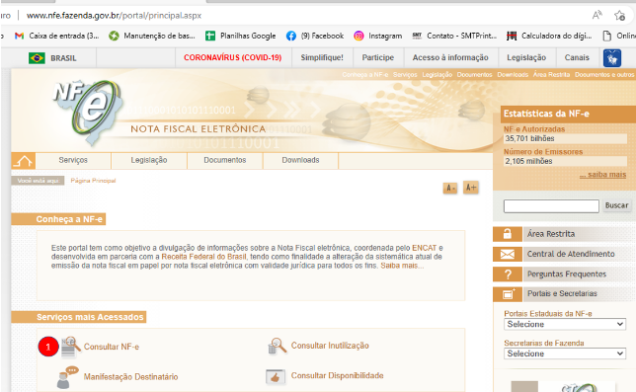636x392 pixels.
Task: Click the BRASIL label in the government bar
Action: click(63, 58)
